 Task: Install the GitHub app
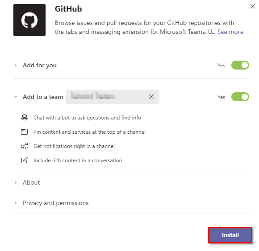point(230,235)
